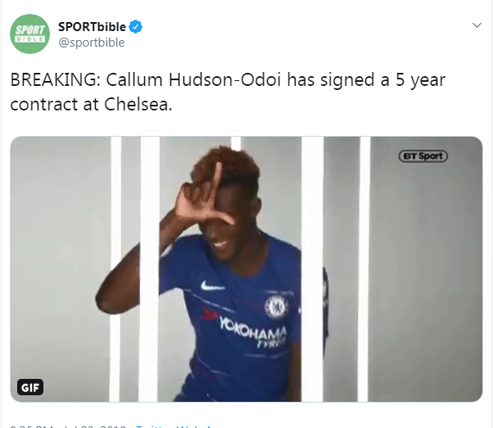Visit the @sportbible handle link
The image size is (493, 428).
[x=92, y=43]
